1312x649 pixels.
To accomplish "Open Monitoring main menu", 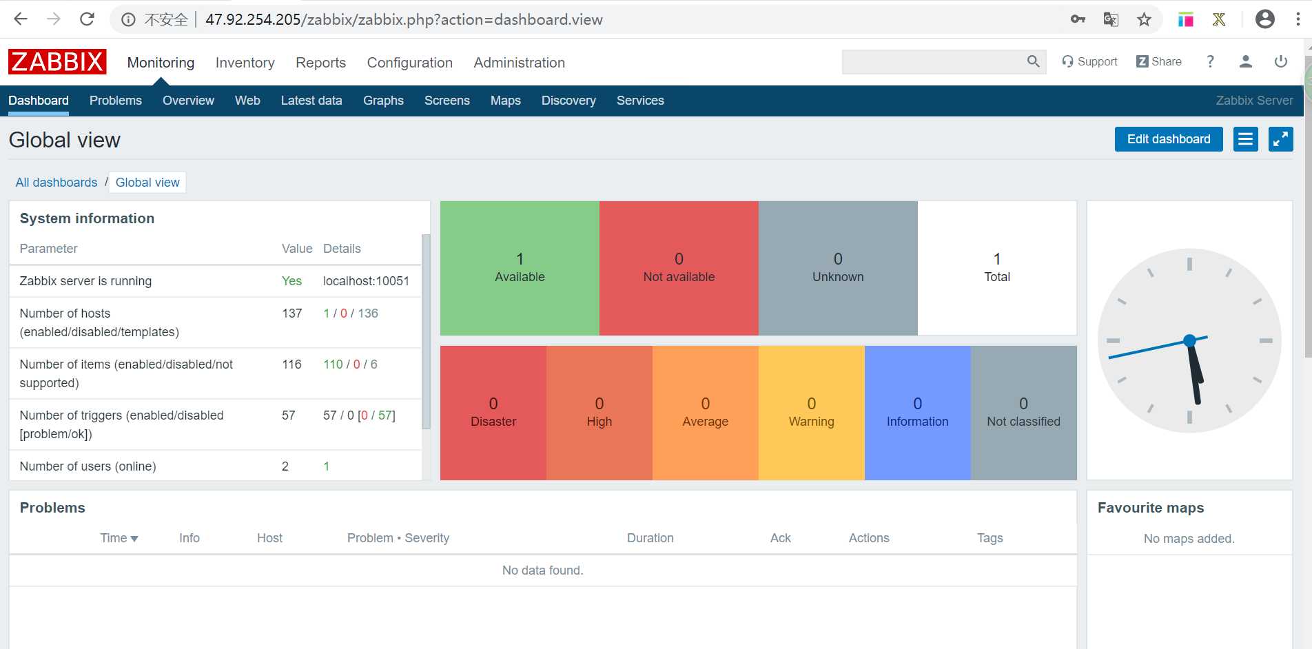I will click(x=161, y=63).
